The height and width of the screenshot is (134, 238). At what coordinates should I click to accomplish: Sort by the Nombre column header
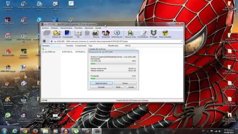coord(51,46)
